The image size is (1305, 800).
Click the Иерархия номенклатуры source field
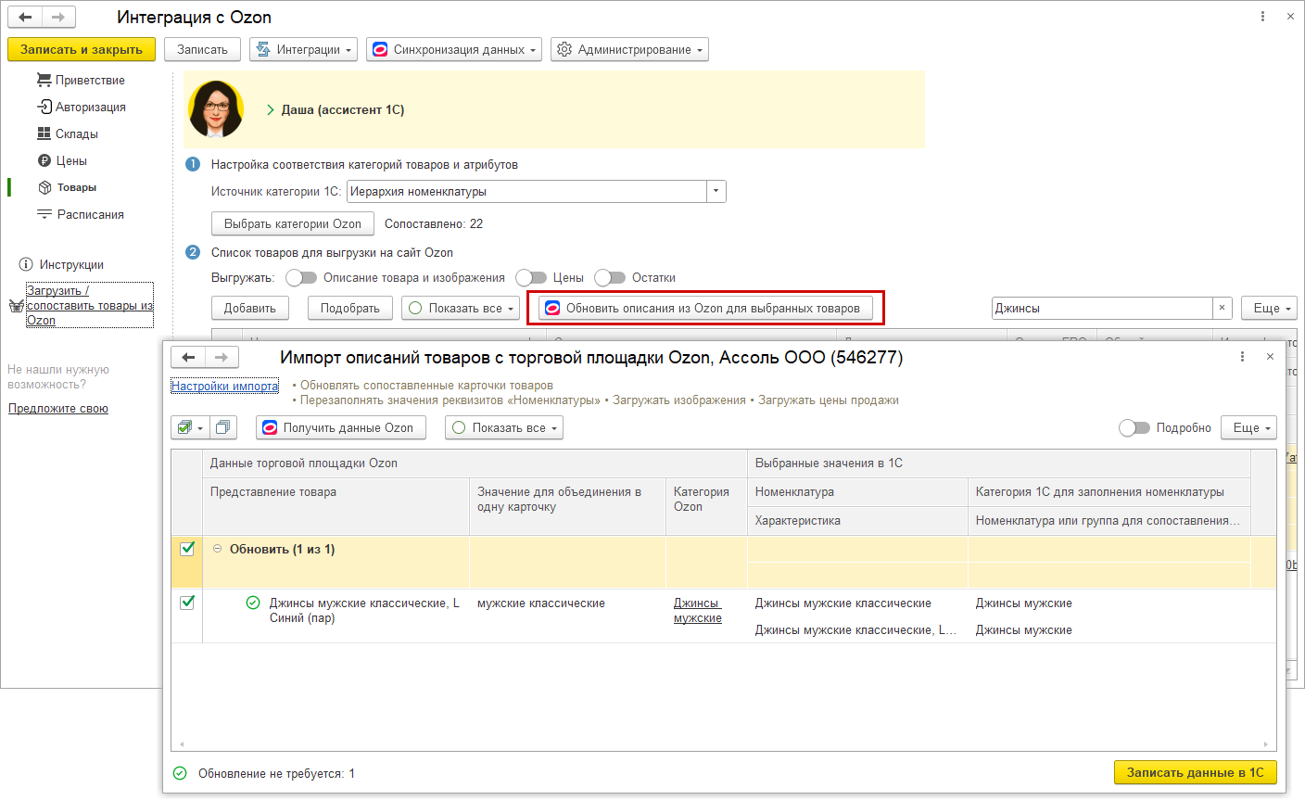[526, 192]
